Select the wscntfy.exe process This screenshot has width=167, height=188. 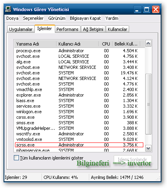79,134
